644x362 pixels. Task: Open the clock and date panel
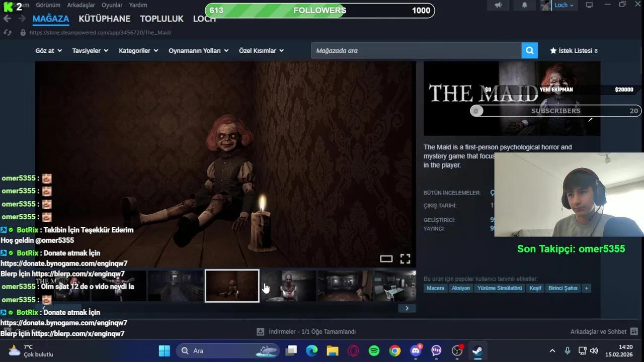click(x=619, y=350)
